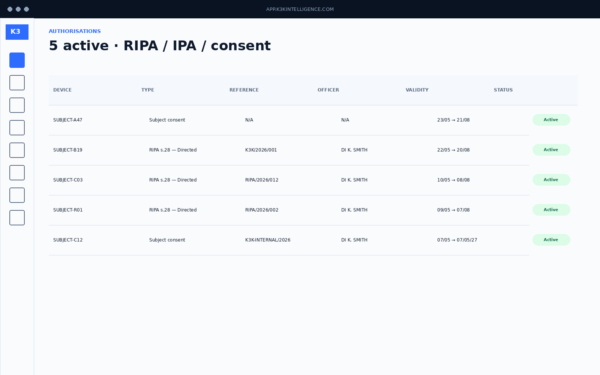Open the fourth sidebar square icon
This screenshot has width=600, height=375.
point(17,127)
